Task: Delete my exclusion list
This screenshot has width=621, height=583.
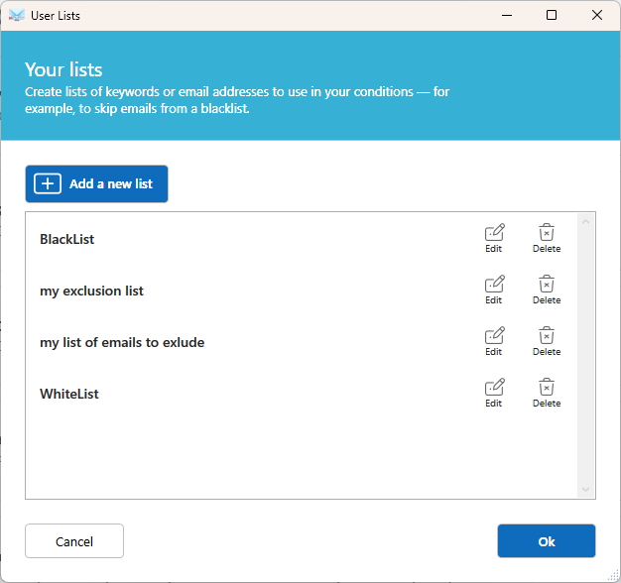Action: coord(547,290)
